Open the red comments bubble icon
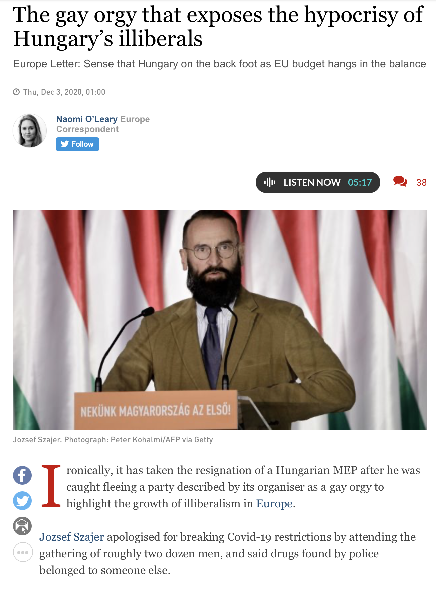This screenshot has width=436, height=590. (400, 181)
